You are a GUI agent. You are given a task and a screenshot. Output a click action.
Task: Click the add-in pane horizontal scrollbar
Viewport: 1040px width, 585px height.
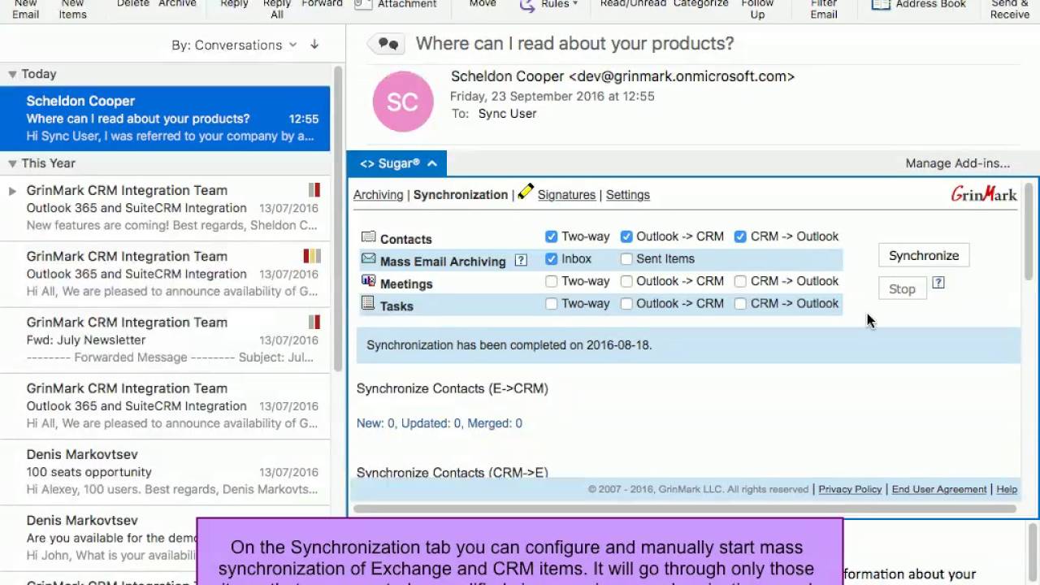pos(685,509)
